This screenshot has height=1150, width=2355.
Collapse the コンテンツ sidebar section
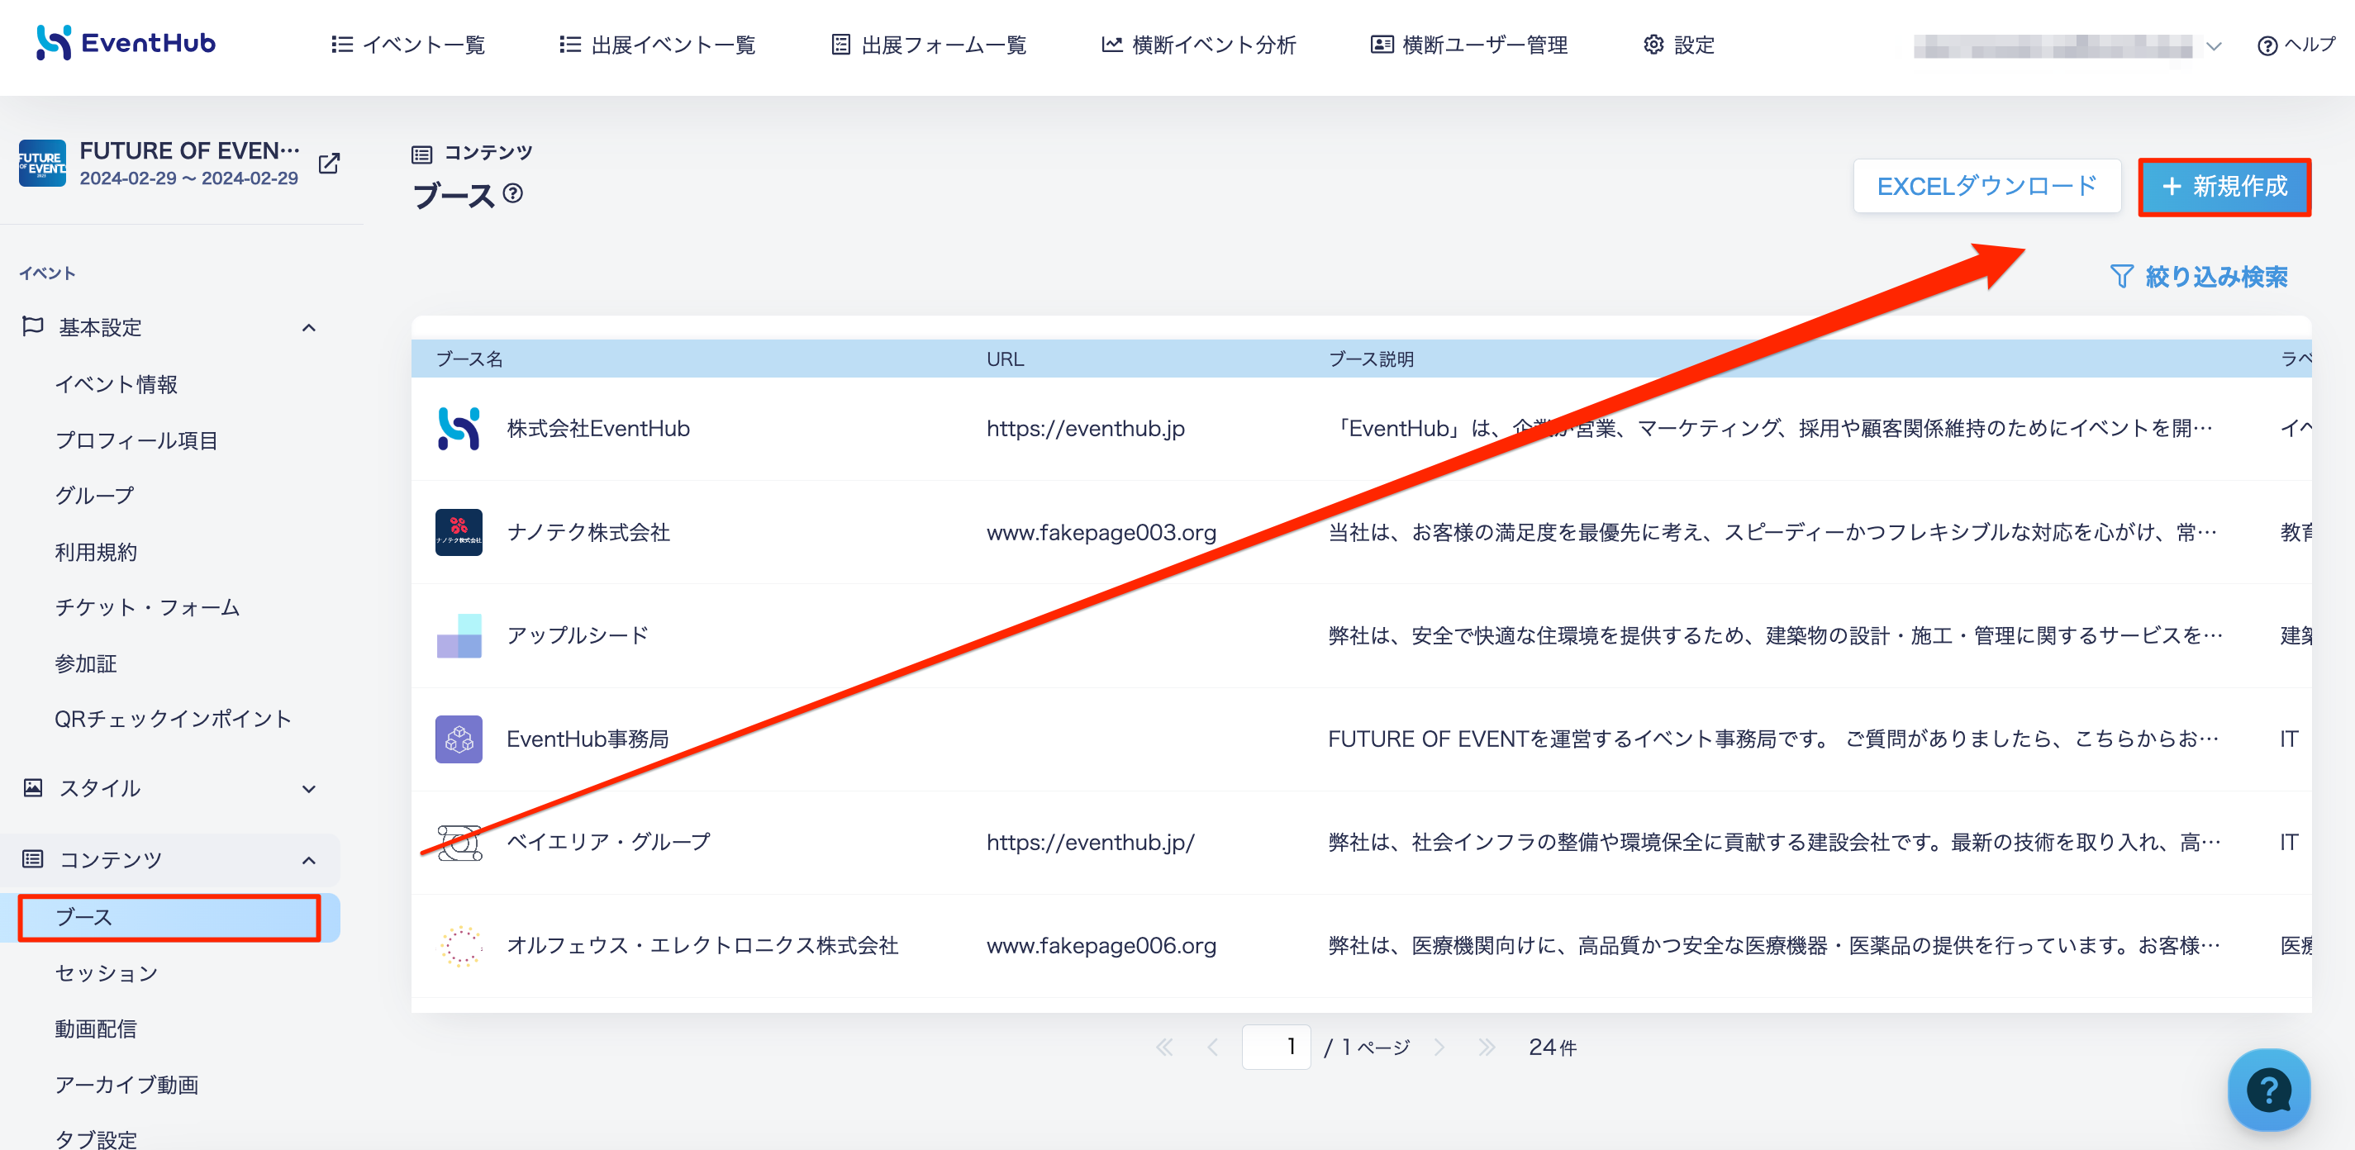309,859
